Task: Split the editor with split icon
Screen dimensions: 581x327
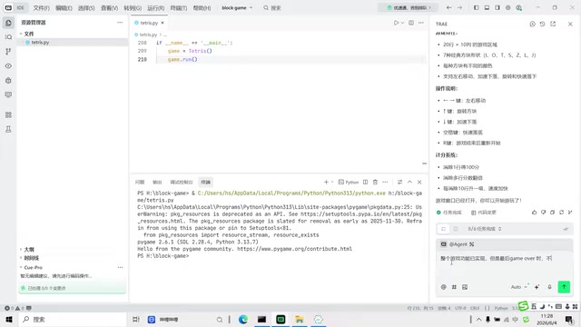Action: click(411, 23)
